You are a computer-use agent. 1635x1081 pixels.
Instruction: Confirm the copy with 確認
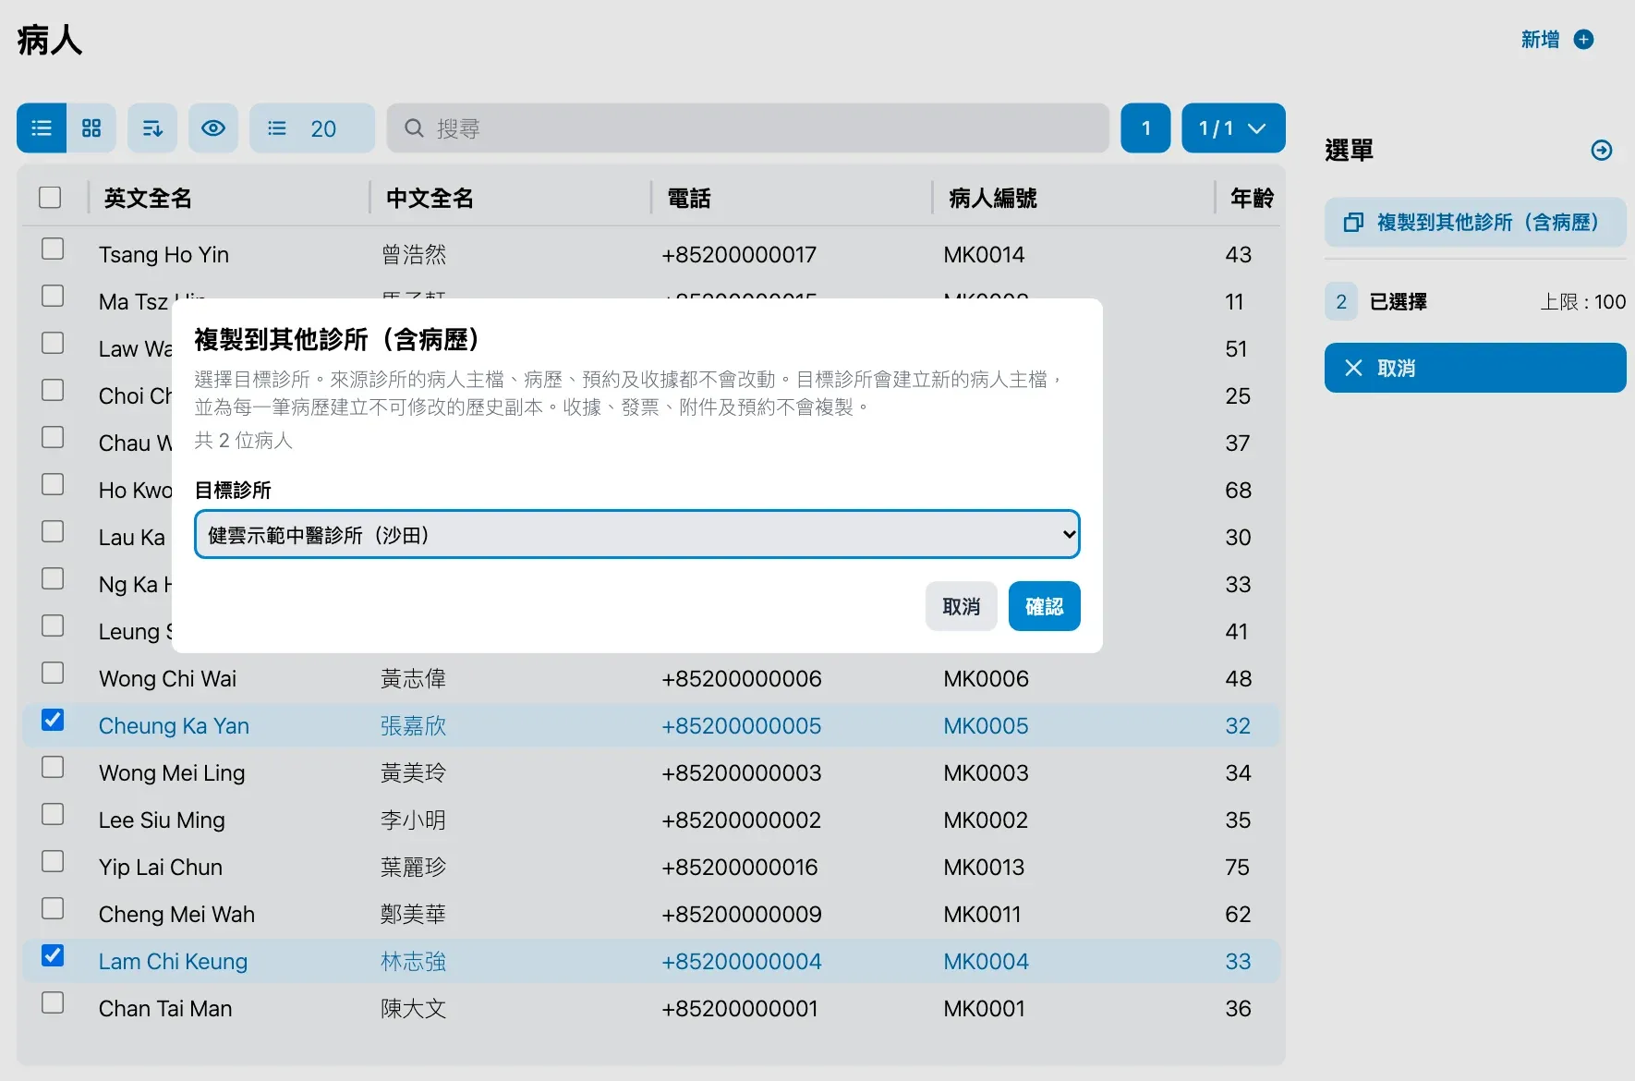pos(1045,606)
